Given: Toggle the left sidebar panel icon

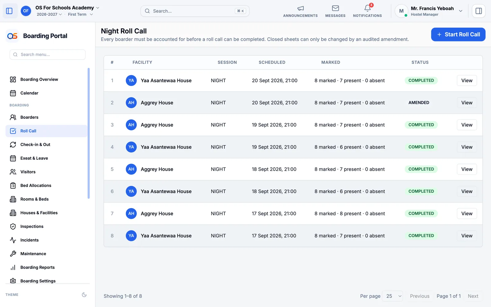Looking at the screenshot, I should point(9,11).
